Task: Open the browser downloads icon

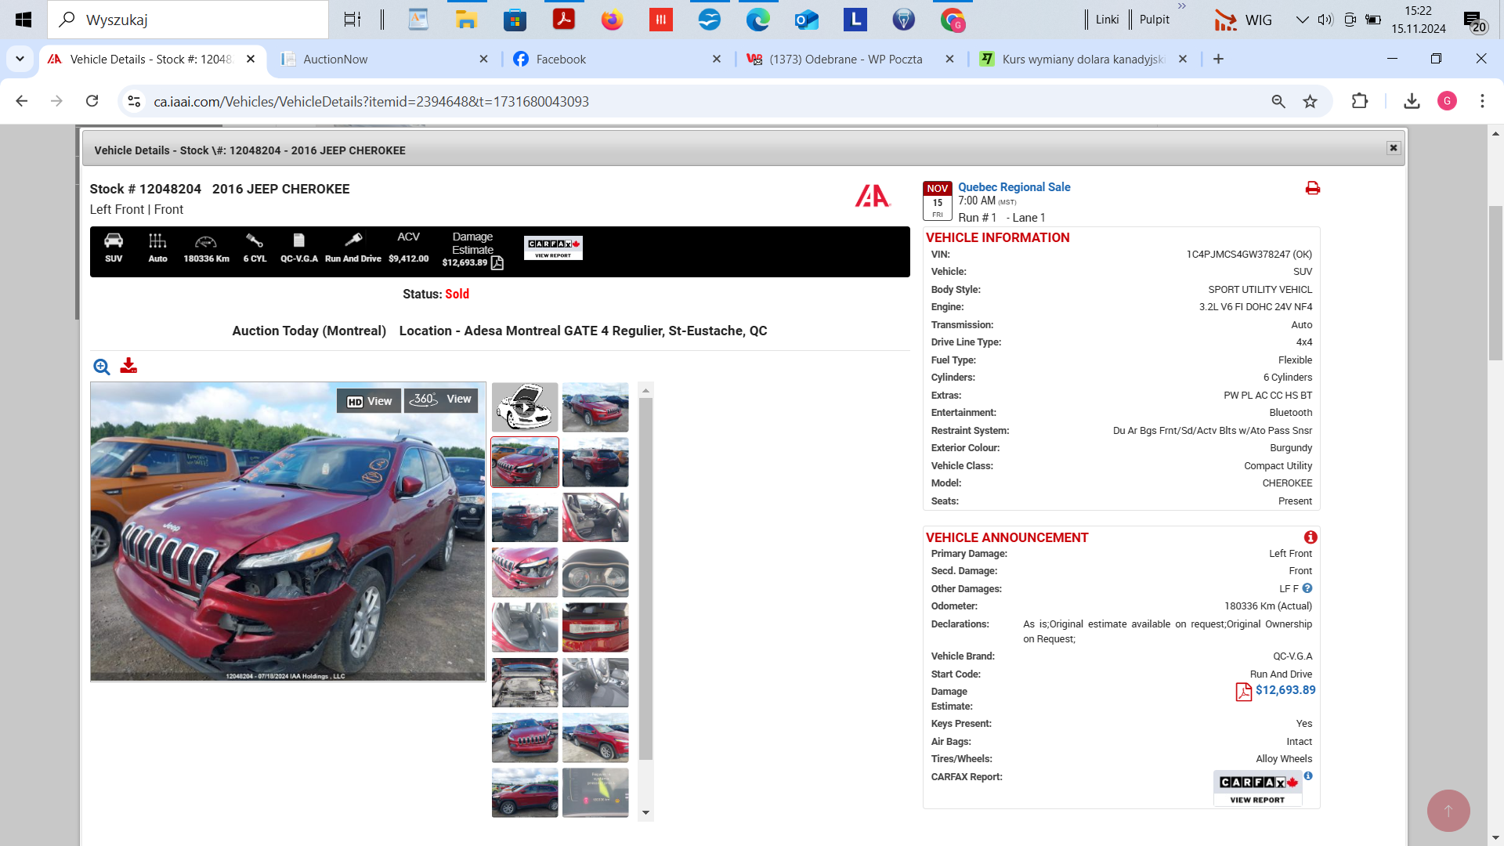Action: [x=1412, y=101]
